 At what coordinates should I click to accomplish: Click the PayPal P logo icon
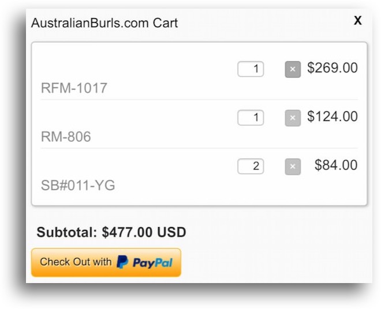pos(122,262)
